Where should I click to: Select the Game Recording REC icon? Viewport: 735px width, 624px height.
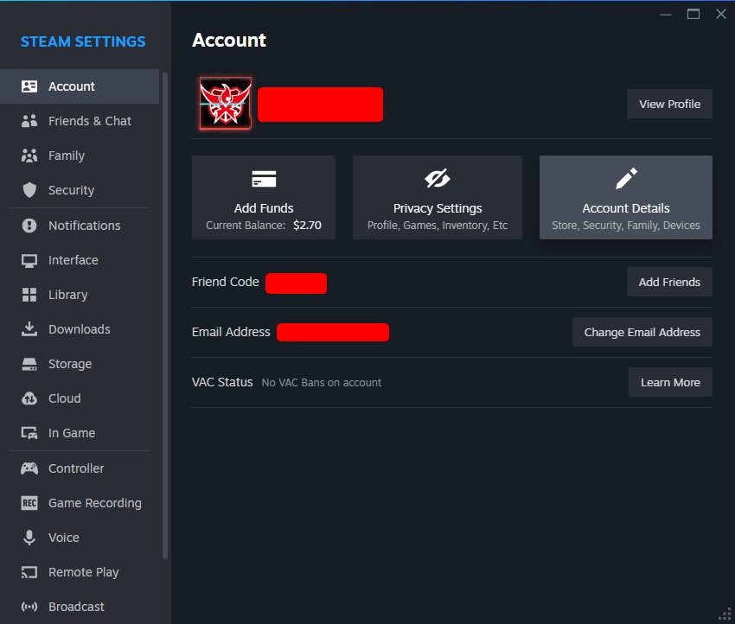[27, 503]
